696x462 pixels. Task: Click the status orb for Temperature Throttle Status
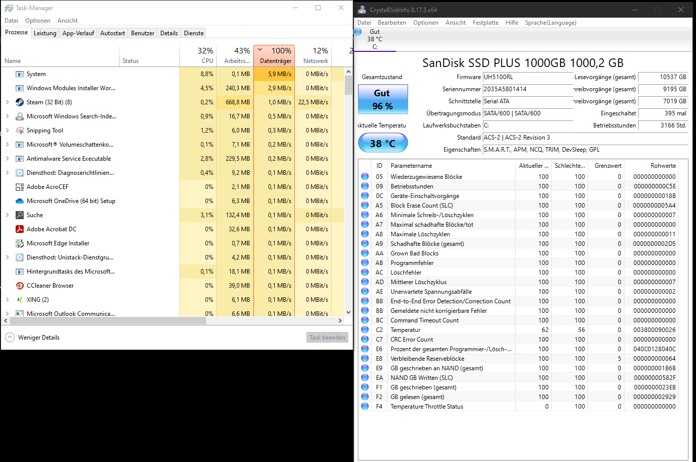[365, 406]
